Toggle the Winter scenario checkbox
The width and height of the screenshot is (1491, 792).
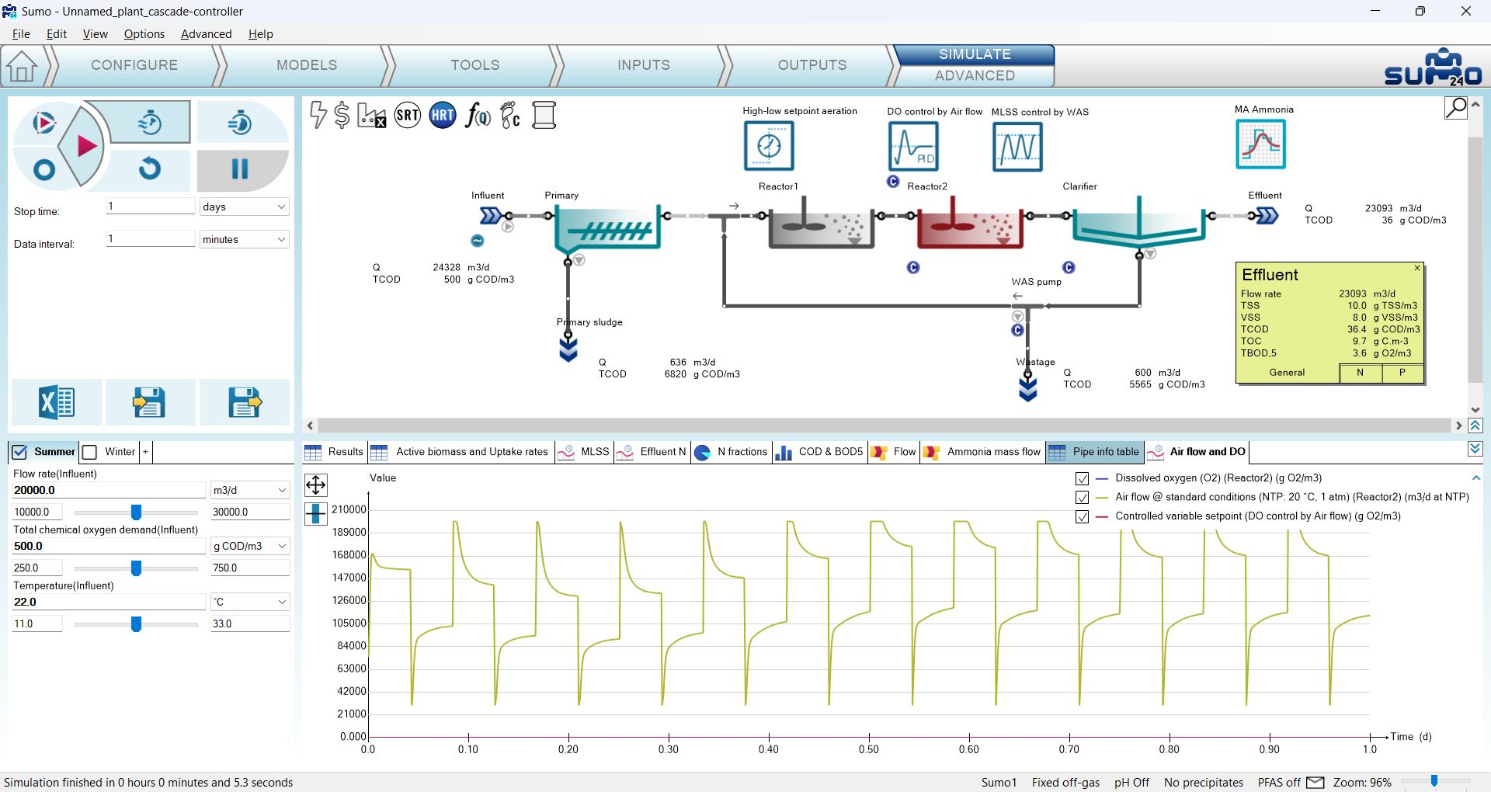pyautogui.click(x=90, y=452)
